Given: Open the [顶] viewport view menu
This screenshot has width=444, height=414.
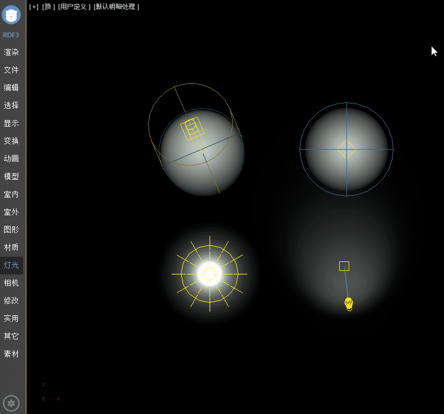Looking at the screenshot, I should (x=49, y=7).
